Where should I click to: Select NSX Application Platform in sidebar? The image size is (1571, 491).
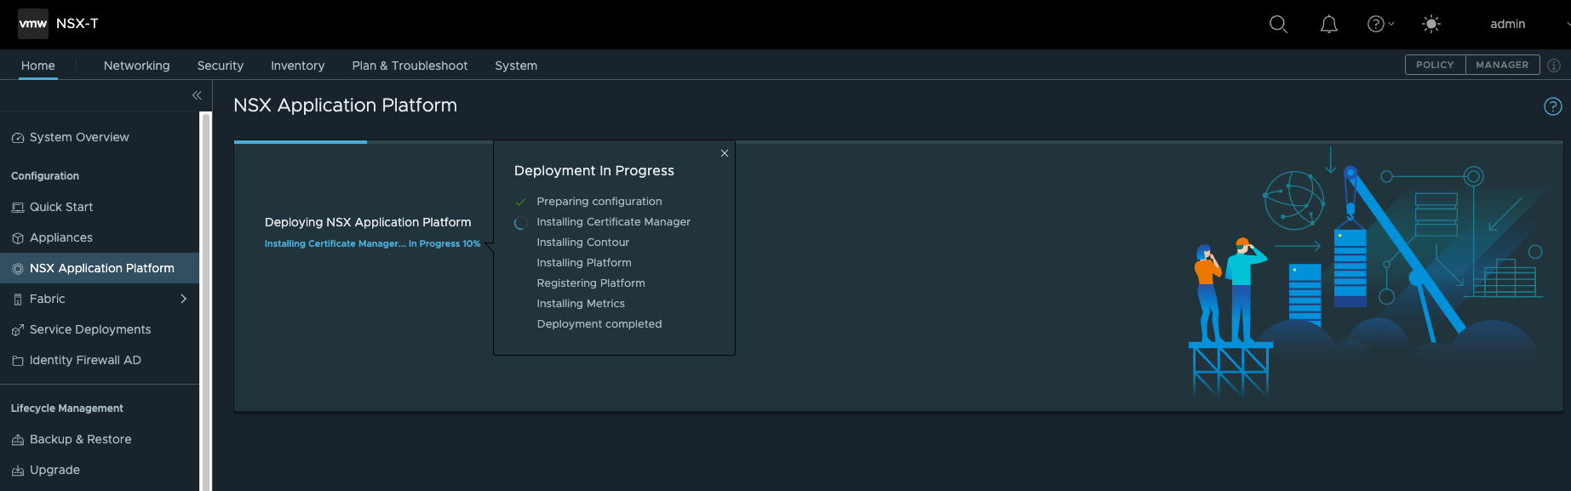click(x=100, y=268)
